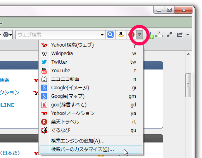Select Yahoo!オークション search engine
This screenshot has height=158, width=202.
coord(91,113)
